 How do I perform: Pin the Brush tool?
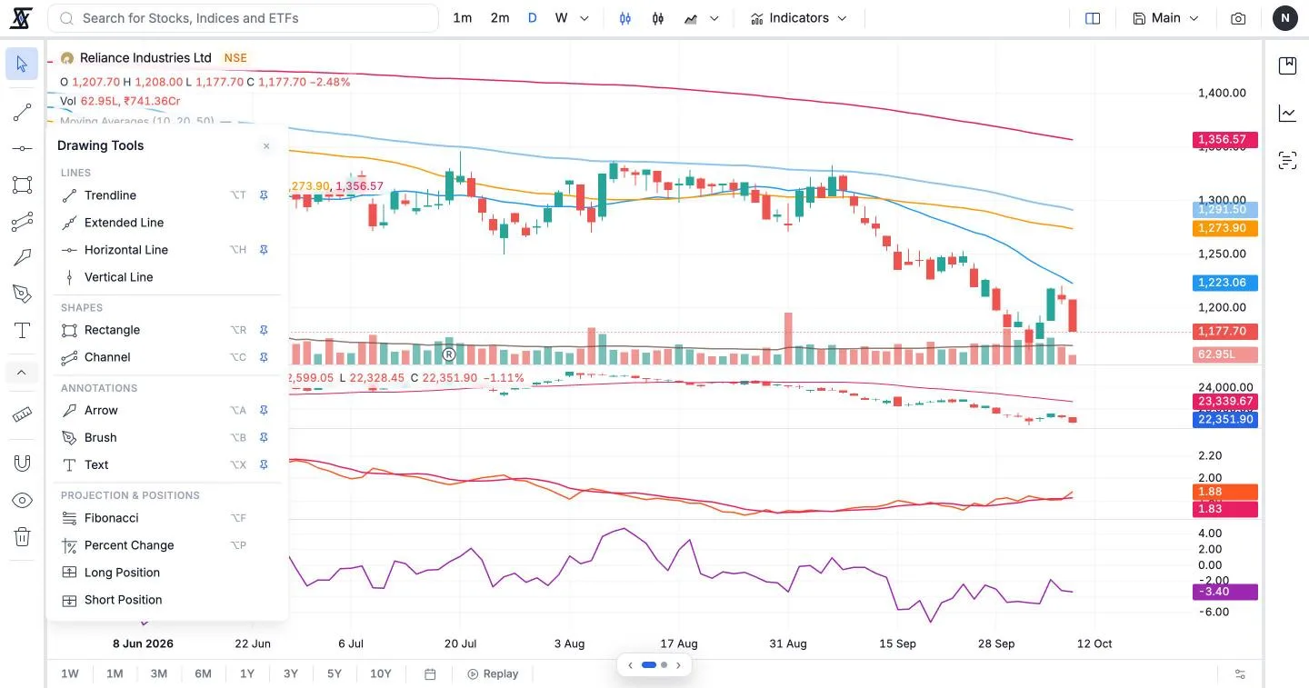[x=264, y=437]
